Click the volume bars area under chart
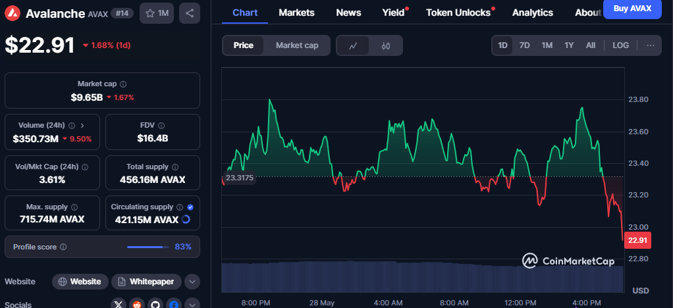 (422, 276)
